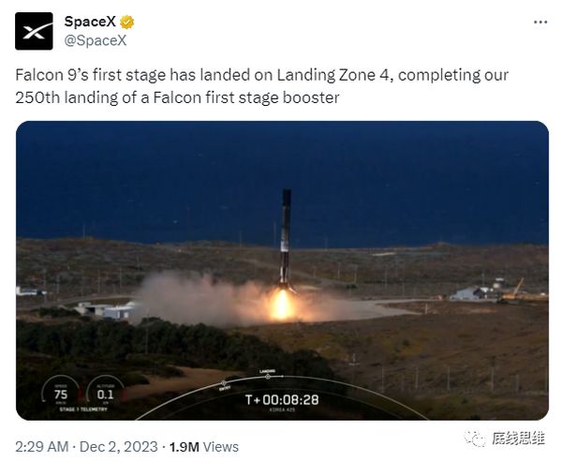Click the SpaceX profile avatar logo
The width and height of the screenshot is (562, 462).
point(34,31)
